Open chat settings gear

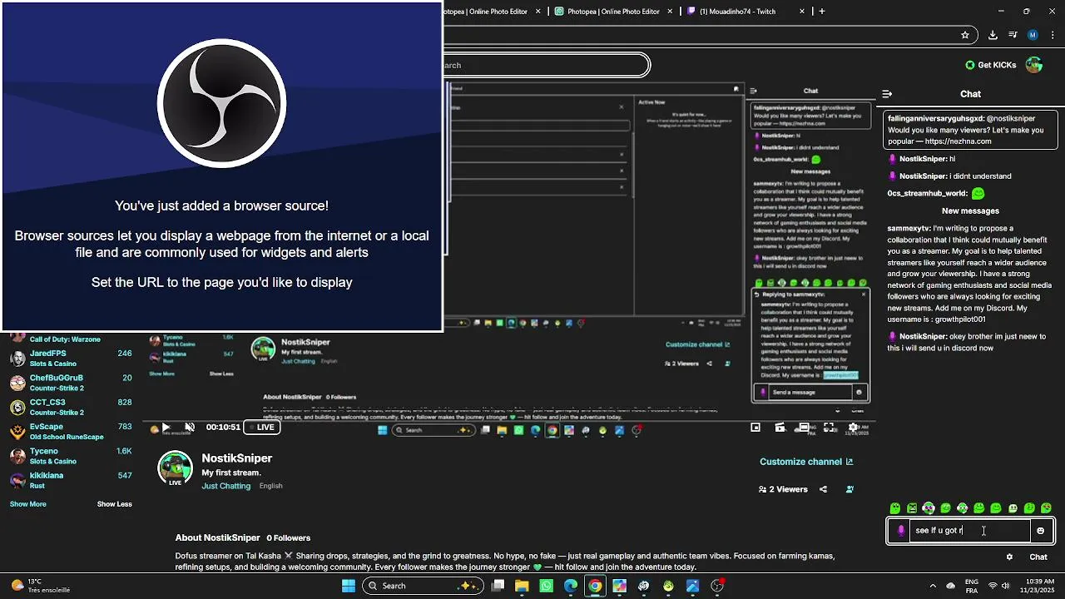(x=1009, y=557)
